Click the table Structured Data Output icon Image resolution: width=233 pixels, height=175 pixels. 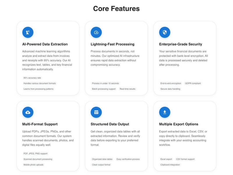click(x=96, y=112)
